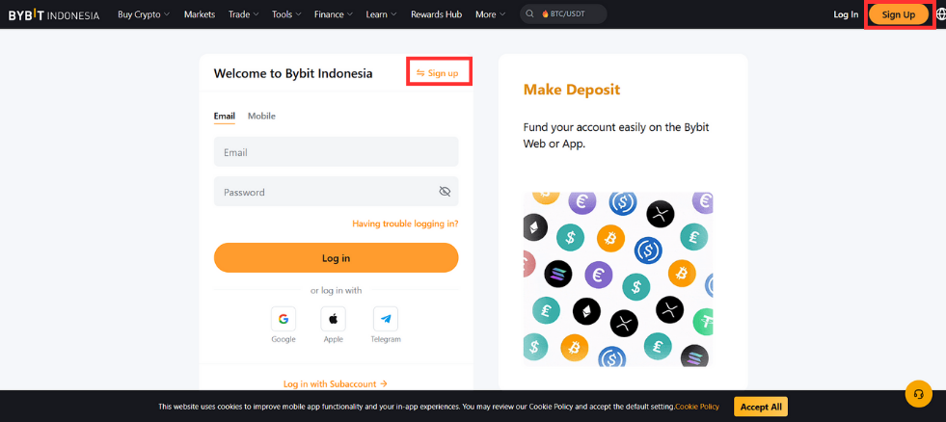Click the Welcome to Bybit Indonesia heading

point(293,73)
